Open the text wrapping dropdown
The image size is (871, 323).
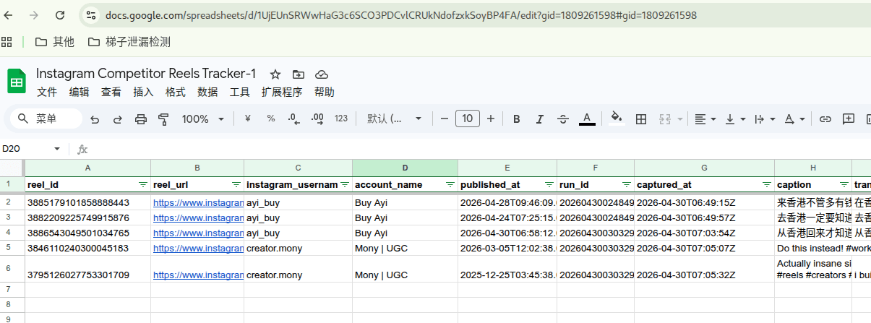click(765, 119)
